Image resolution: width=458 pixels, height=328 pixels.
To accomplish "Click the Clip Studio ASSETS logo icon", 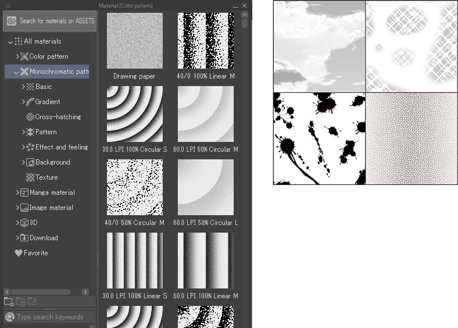I will (x=12, y=21).
